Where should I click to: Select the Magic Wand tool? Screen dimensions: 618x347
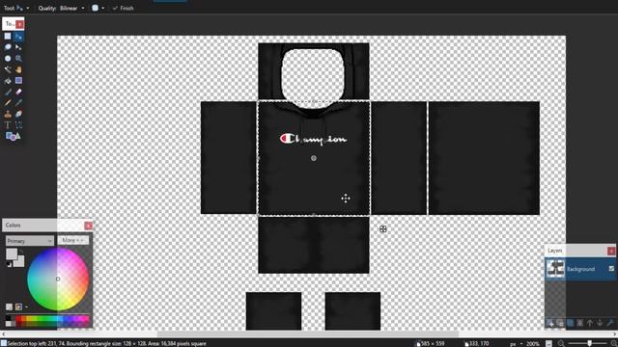tap(8, 69)
